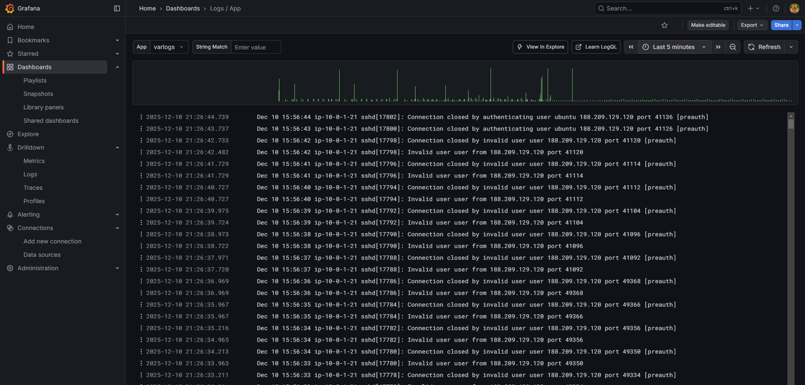The height and width of the screenshot is (385, 805).
Task: Open the new item plus menu
Action: pyautogui.click(x=753, y=8)
